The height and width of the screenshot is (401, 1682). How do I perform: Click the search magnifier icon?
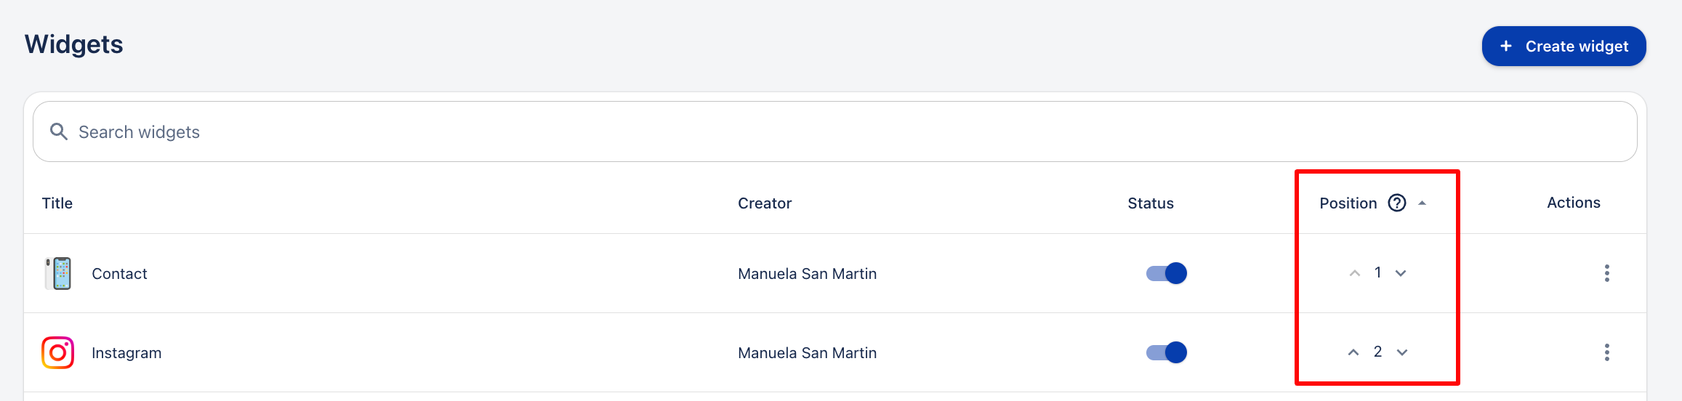pyautogui.click(x=59, y=131)
